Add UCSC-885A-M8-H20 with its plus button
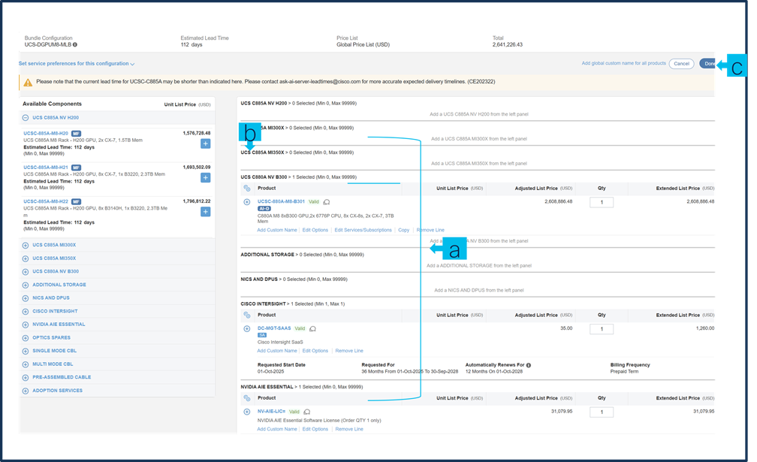Image resolution: width=757 pixels, height=462 pixels. click(205, 143)
